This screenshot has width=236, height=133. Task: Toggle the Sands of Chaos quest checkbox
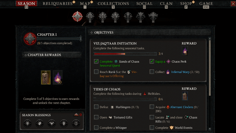point(96,61)
